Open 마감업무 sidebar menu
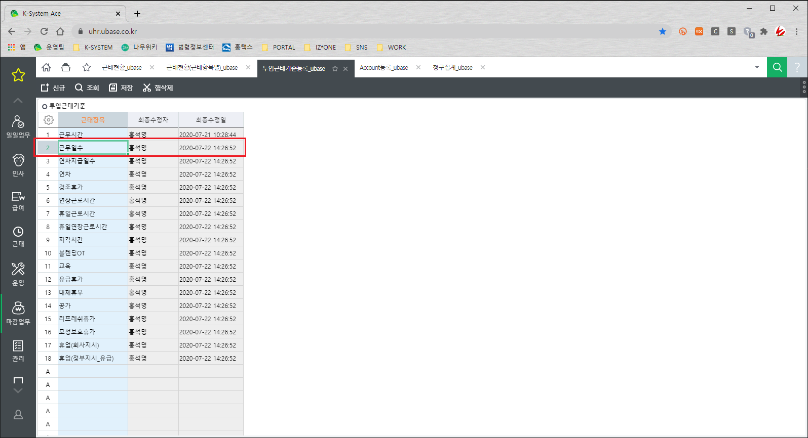This screenshot has height=438, width=808. click(x=18, y=314)
